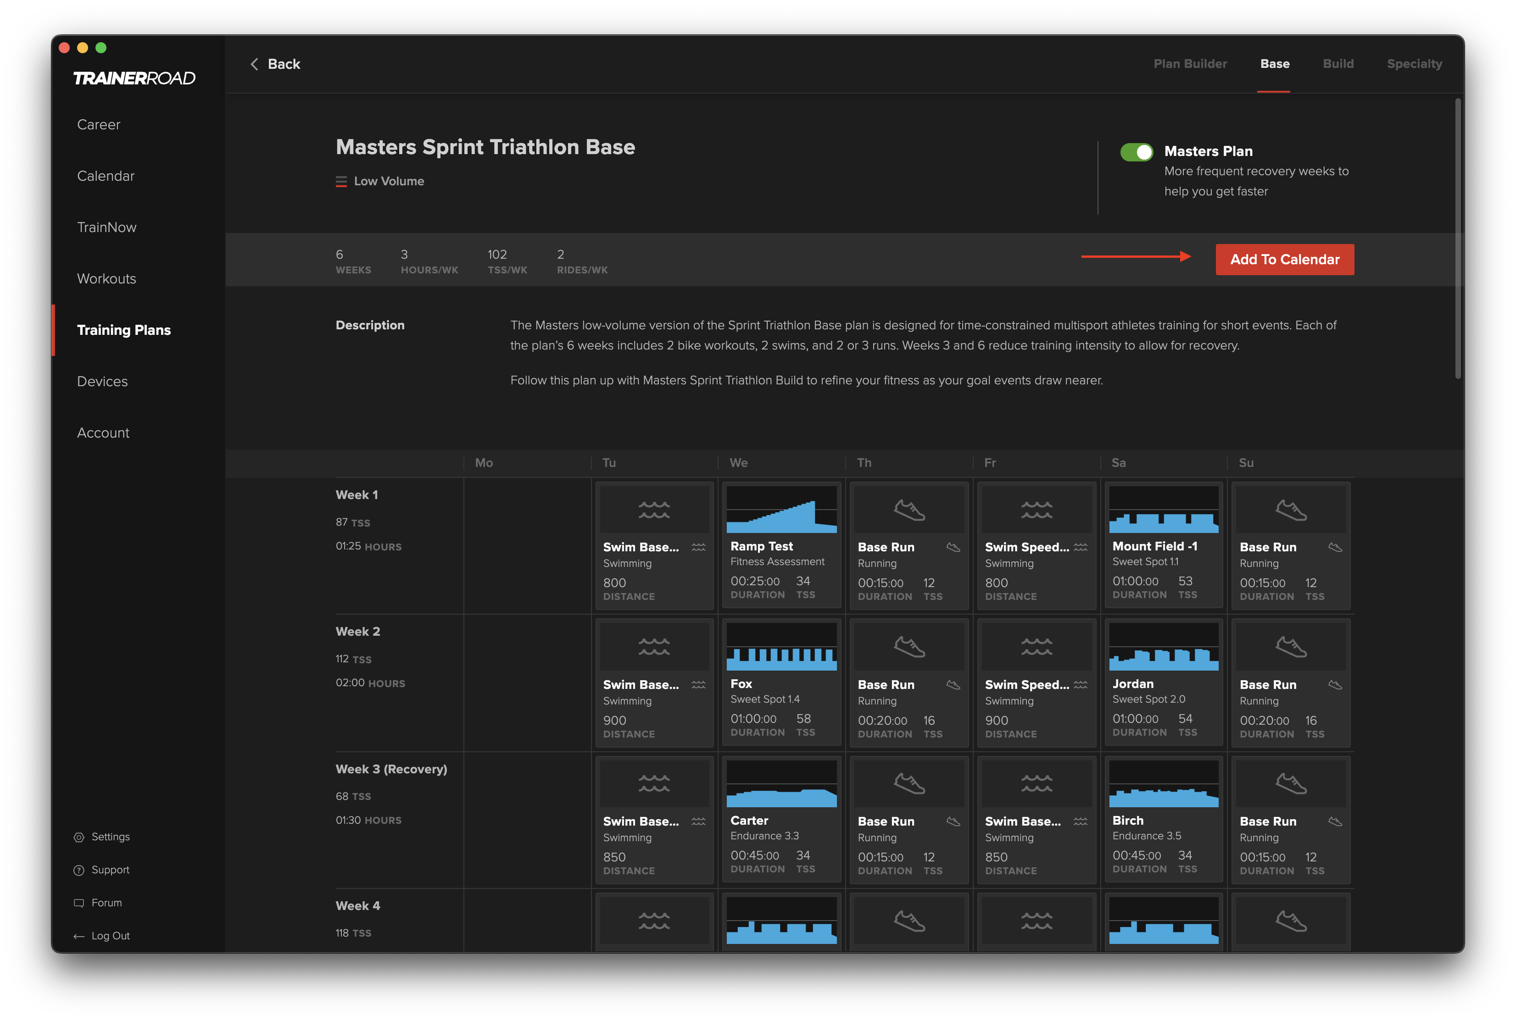Go back using the Back chevron

click(x=255, y=64)
